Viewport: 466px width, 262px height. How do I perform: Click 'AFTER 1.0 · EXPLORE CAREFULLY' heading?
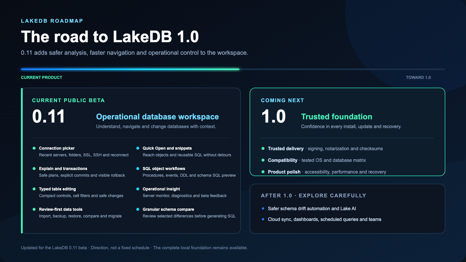tap(314, 196)
